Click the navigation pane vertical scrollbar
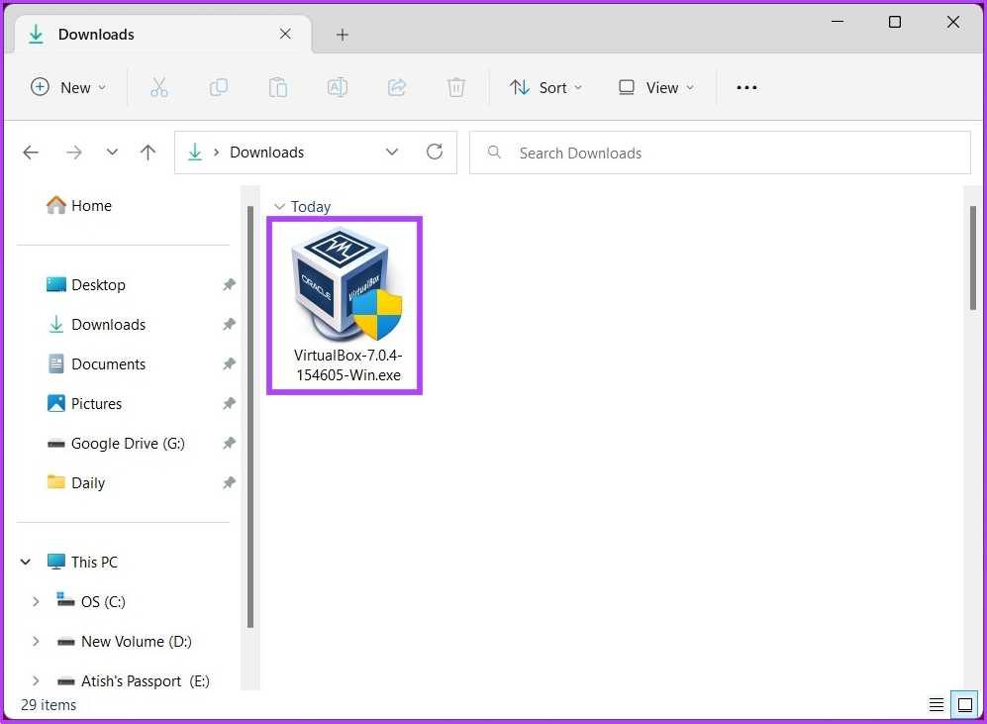The height and width of the screenshot is (724, 987). point(249,416)
